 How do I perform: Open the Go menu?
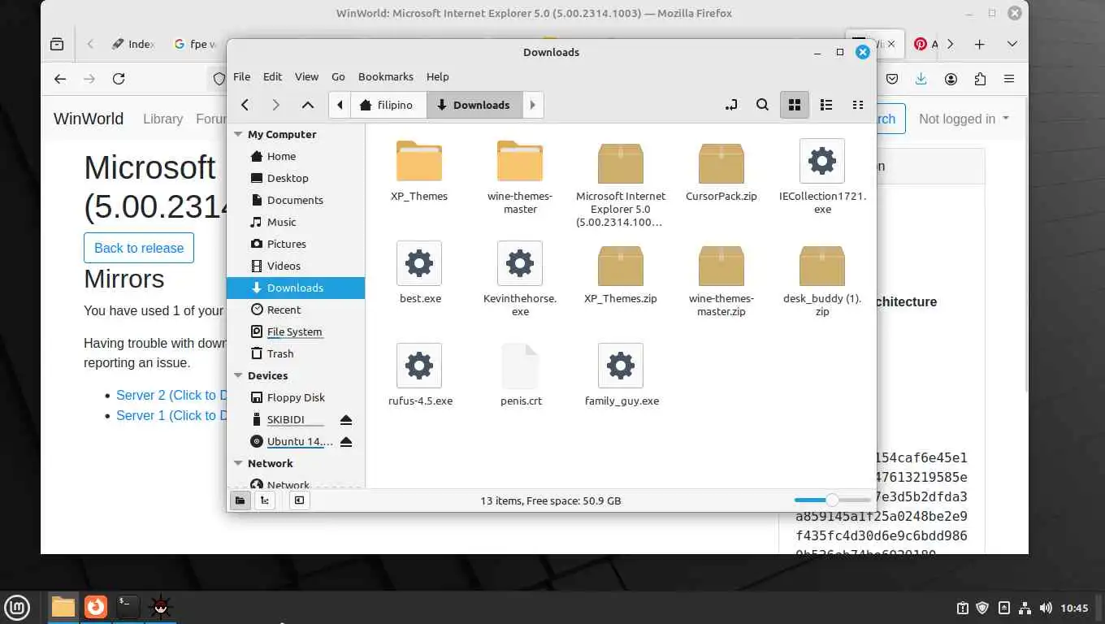click(338, 76)
